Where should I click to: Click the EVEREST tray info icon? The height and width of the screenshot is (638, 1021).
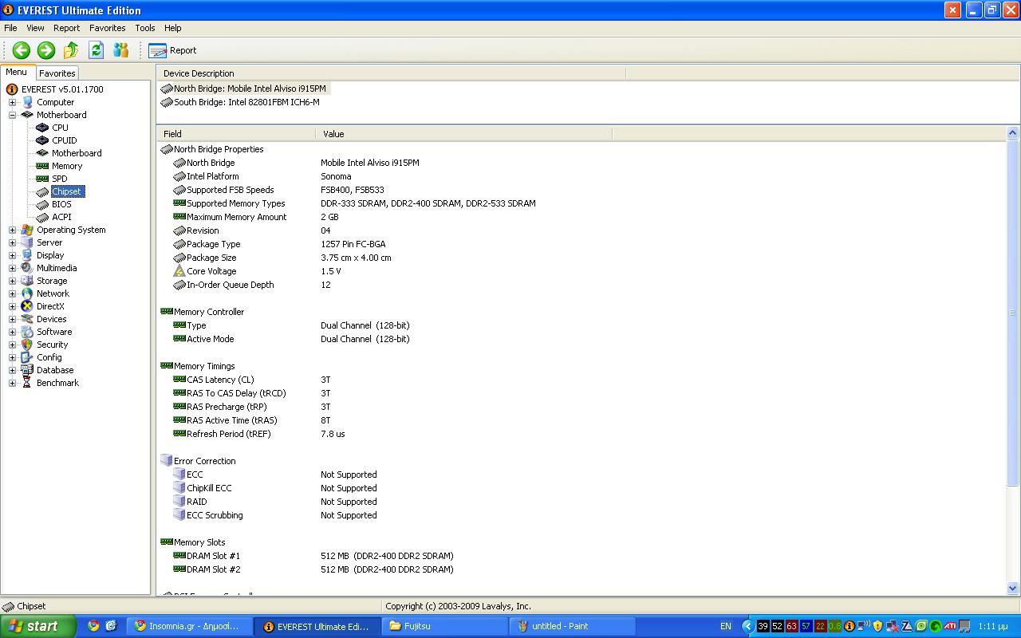point(850,626)
